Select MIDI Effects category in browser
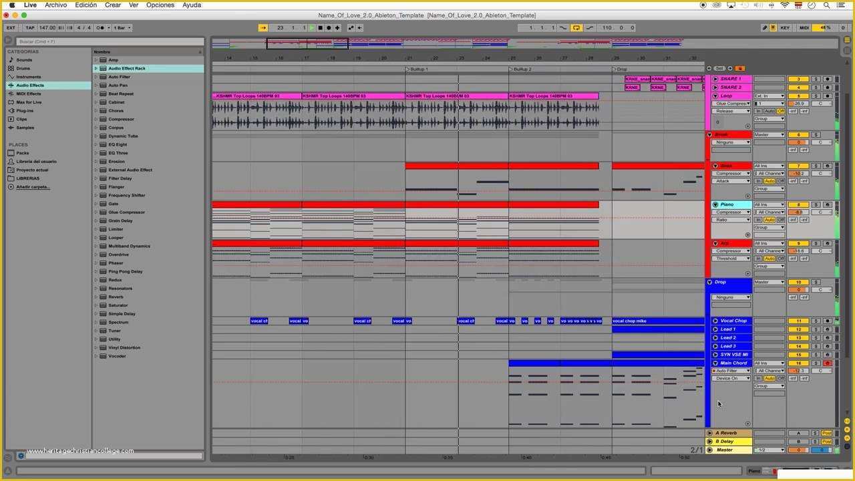Viewport: 855px width, 481px height. tap(29, 94)
